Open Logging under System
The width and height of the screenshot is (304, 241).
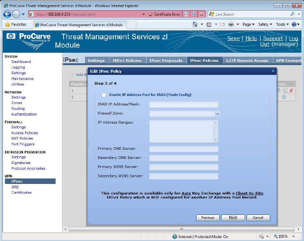click(x=18, y=67)
